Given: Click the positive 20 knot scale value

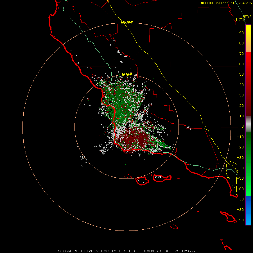Looking at the screenshot, I should click(241, 106).
